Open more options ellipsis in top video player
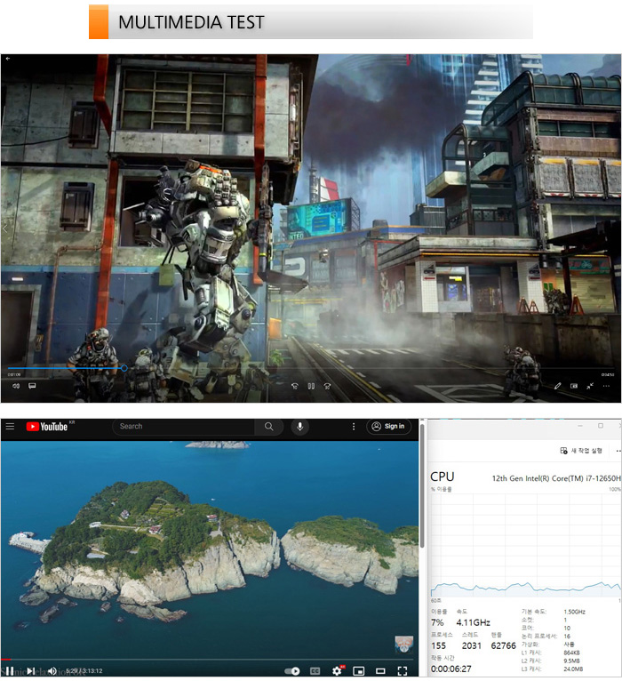Viewport: 622px width, 681px height. coord(606,386)
